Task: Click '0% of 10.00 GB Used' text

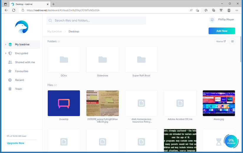Action: pos(16,136)
